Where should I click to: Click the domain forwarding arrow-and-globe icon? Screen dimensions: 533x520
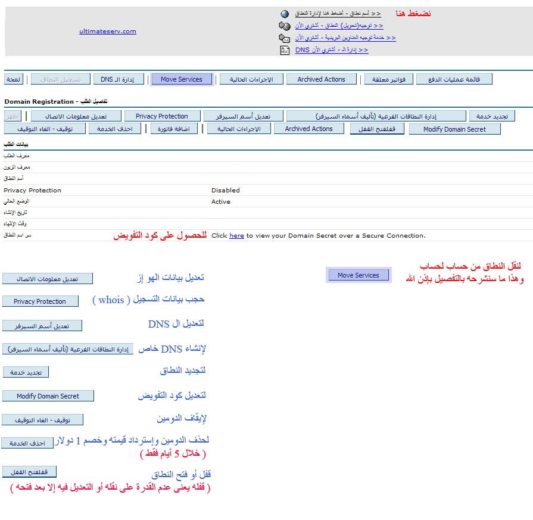tap(285, 26)
